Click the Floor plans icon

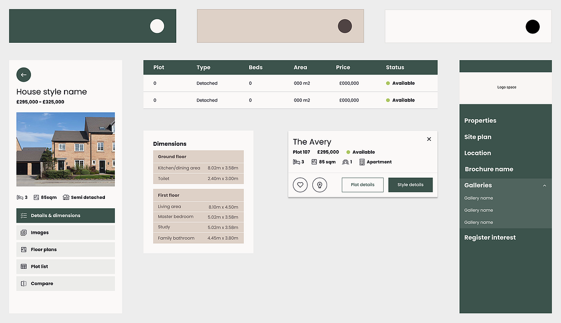[24, 250]
